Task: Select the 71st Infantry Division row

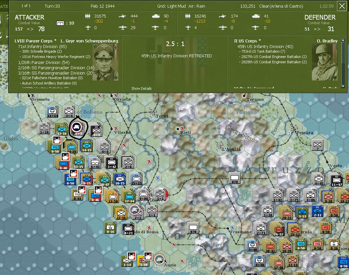Action: pos(42,46)
